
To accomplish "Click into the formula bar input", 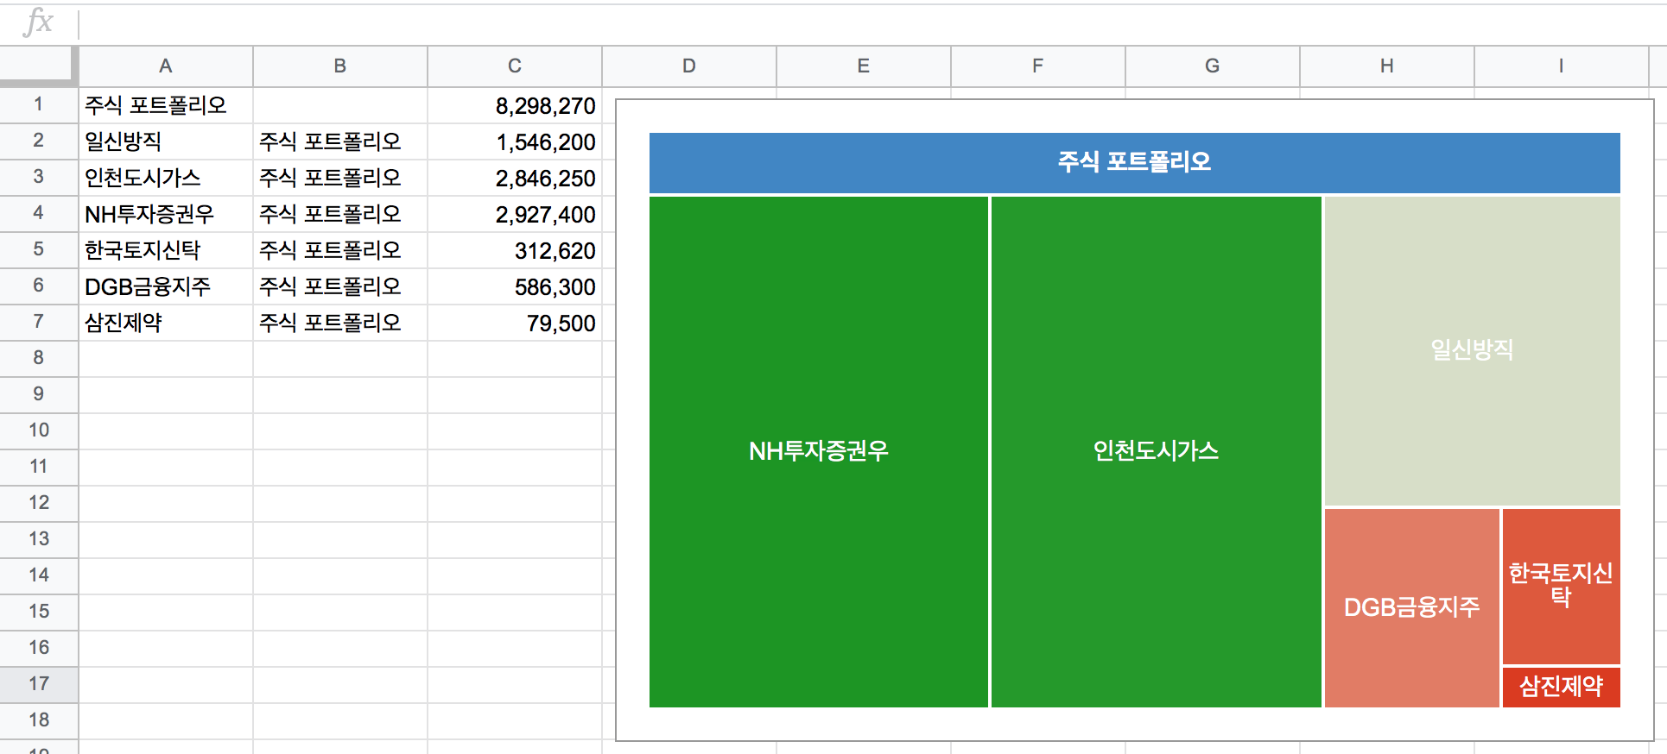I will 872,24.
